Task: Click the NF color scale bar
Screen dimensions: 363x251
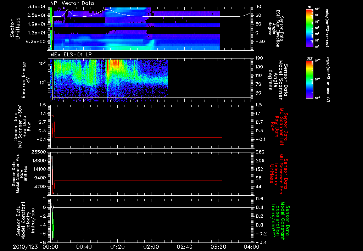Action: 309,28
